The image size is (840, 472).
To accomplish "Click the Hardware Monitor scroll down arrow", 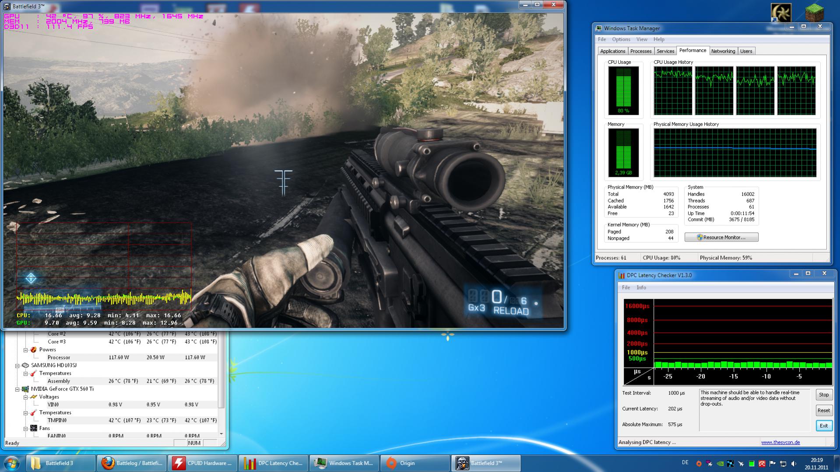I will coord(221,434).
